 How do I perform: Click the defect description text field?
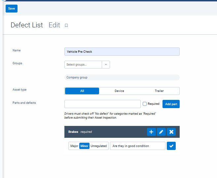(137, 146)
